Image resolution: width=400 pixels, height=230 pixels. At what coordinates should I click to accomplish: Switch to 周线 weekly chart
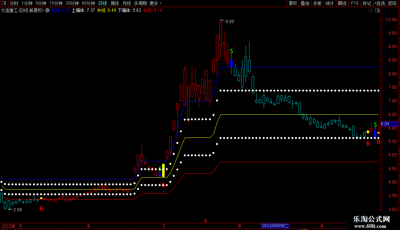point(115,3)
